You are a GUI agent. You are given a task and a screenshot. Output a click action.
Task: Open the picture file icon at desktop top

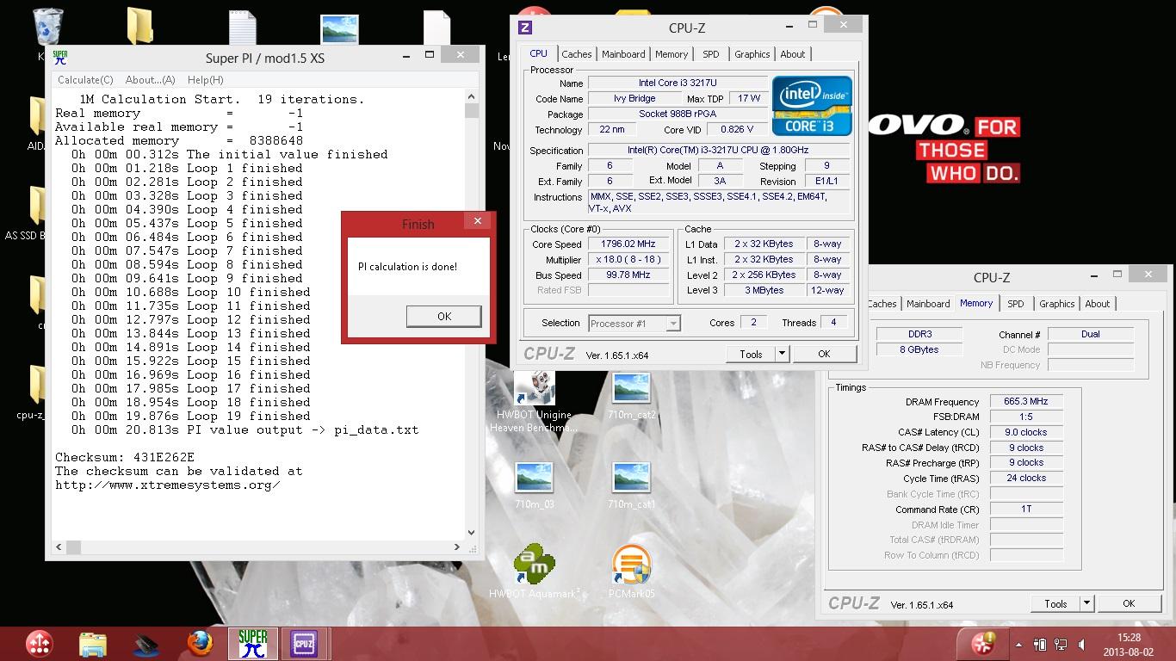(339, 28)
